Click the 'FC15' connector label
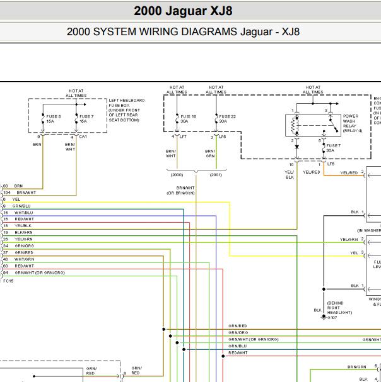Screen dimensions: 381x382 click(8, 281)
